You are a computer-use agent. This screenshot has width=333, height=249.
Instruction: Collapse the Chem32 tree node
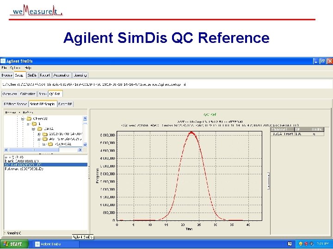pyautogui.click(x=23, y=119)
